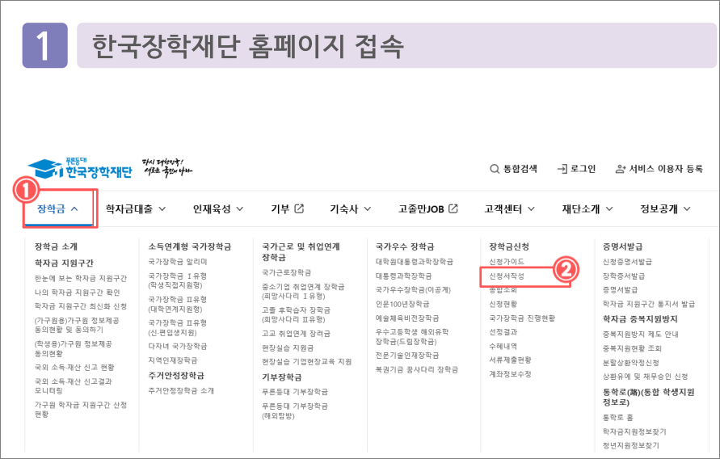Open 전문기술인재장학금 link
Viewport: 720px width, 459px height.
coord(407,356)
